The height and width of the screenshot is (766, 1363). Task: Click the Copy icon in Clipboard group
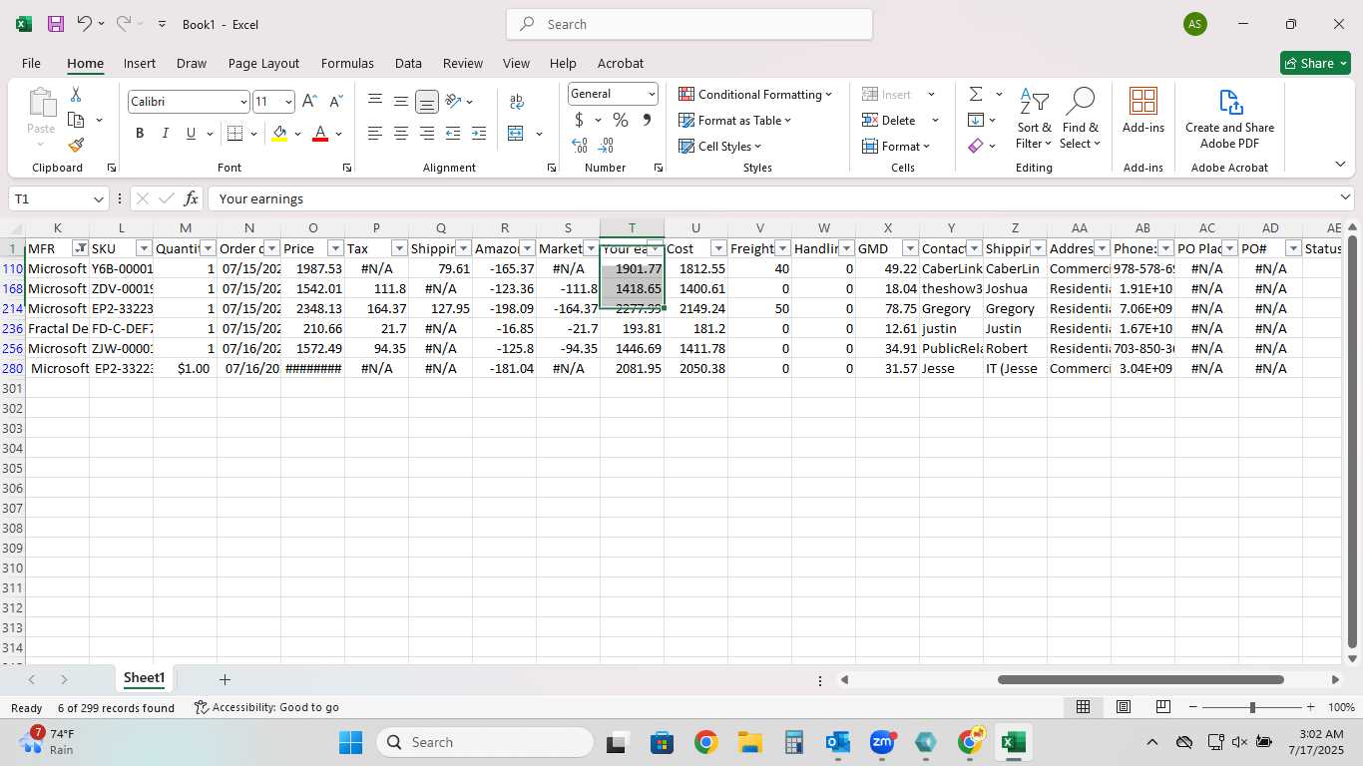coord(76,120)
